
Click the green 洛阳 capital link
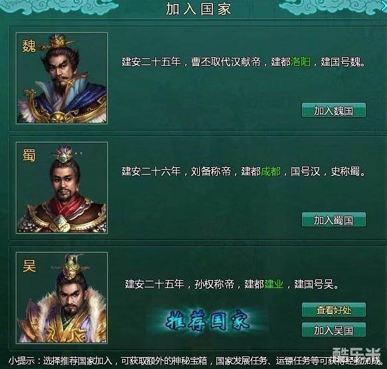coord(301,62)
